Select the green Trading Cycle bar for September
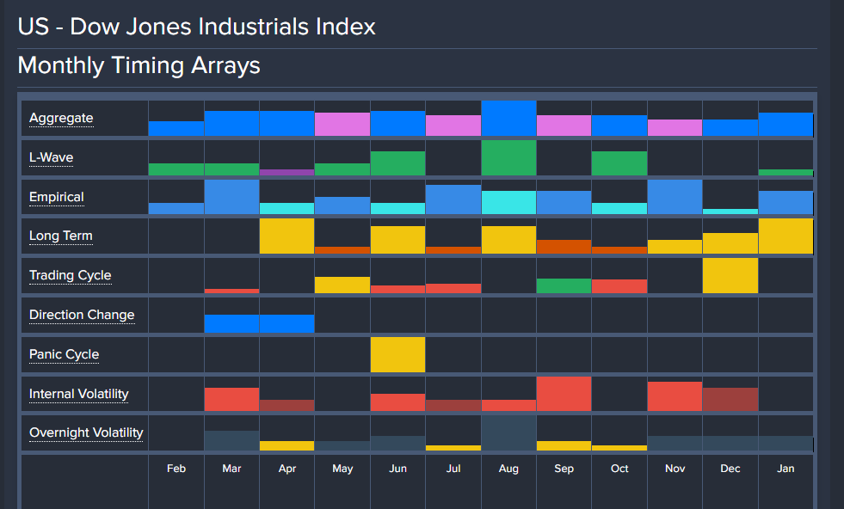Screen dimensions: 844x509 point(564,285)
